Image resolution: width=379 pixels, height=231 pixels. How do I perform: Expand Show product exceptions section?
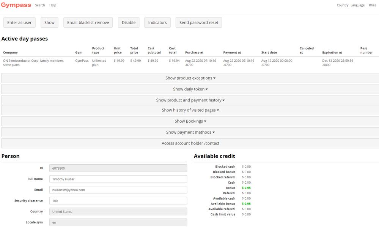coord(190,78)
